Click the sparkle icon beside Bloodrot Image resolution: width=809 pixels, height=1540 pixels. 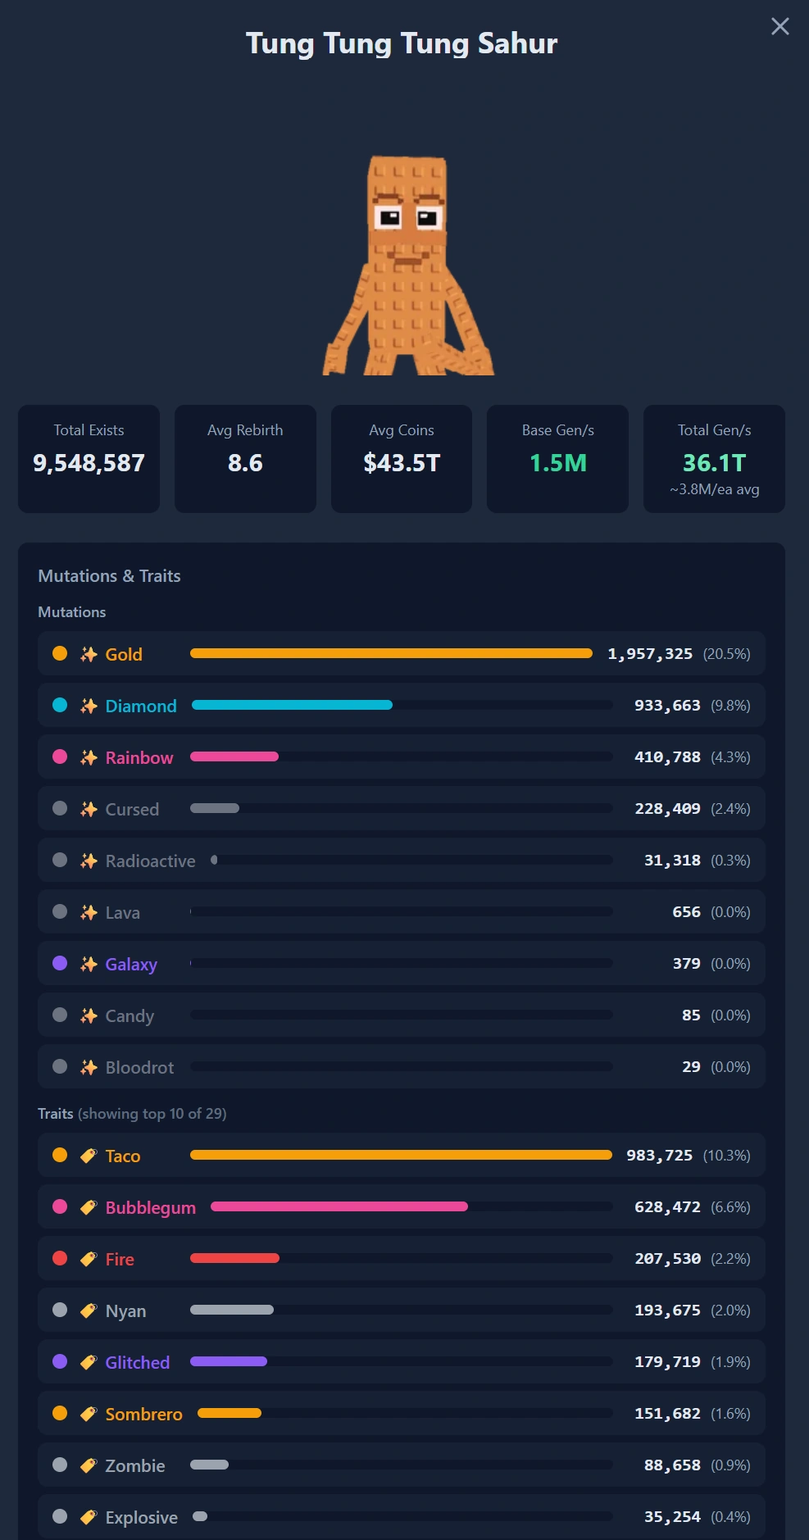[89, 1067]
